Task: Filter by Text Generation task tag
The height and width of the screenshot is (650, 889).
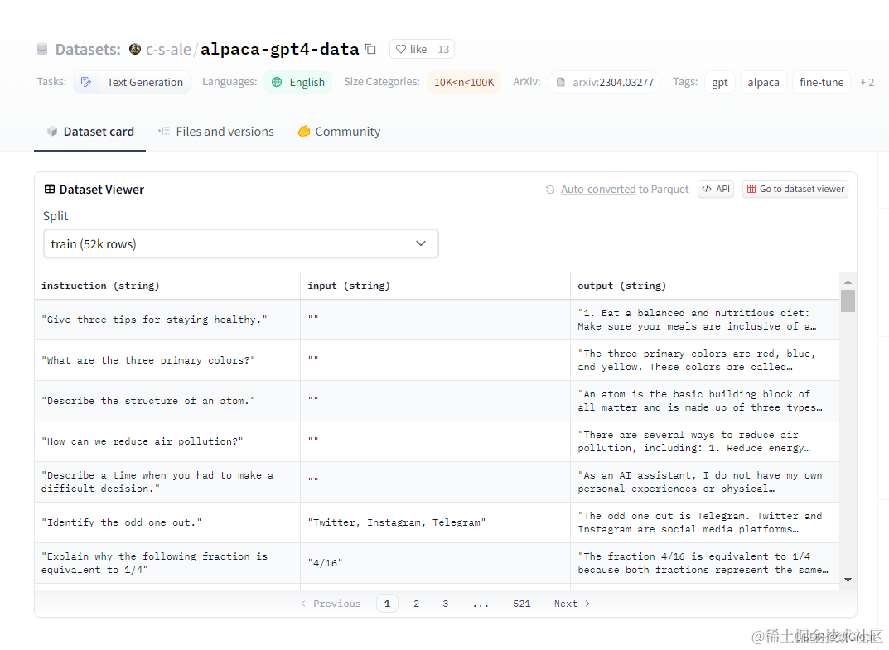Action: pos(132,82)
